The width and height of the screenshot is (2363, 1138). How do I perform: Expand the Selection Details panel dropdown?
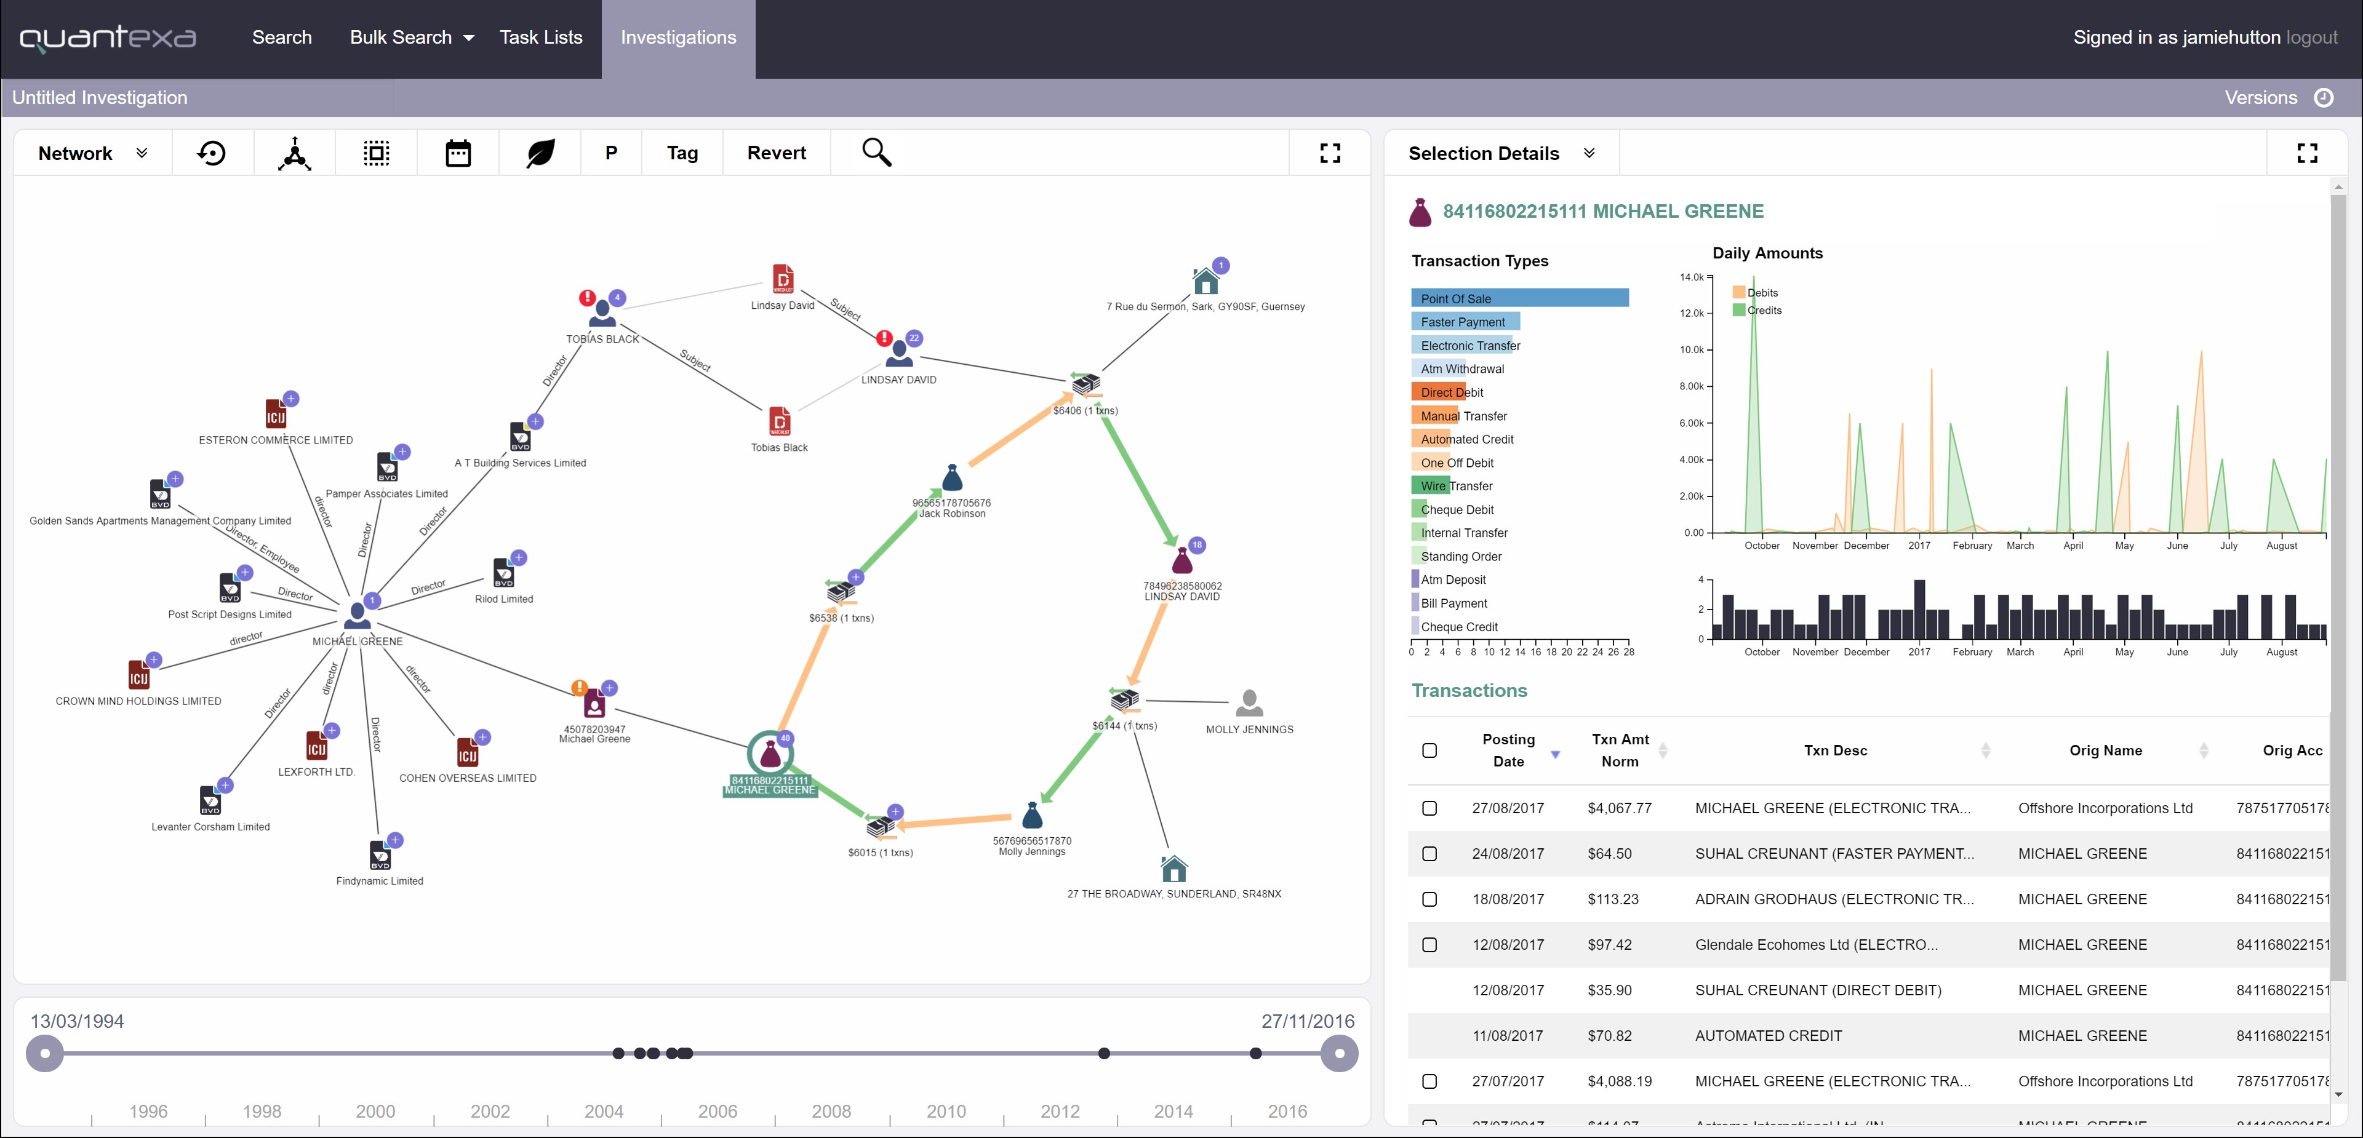(1593, 152)
